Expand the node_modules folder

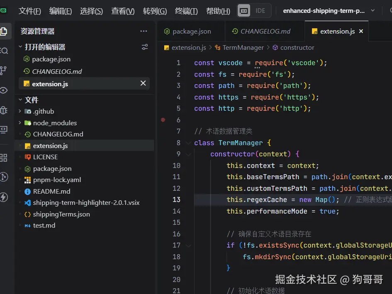[20, 123]
